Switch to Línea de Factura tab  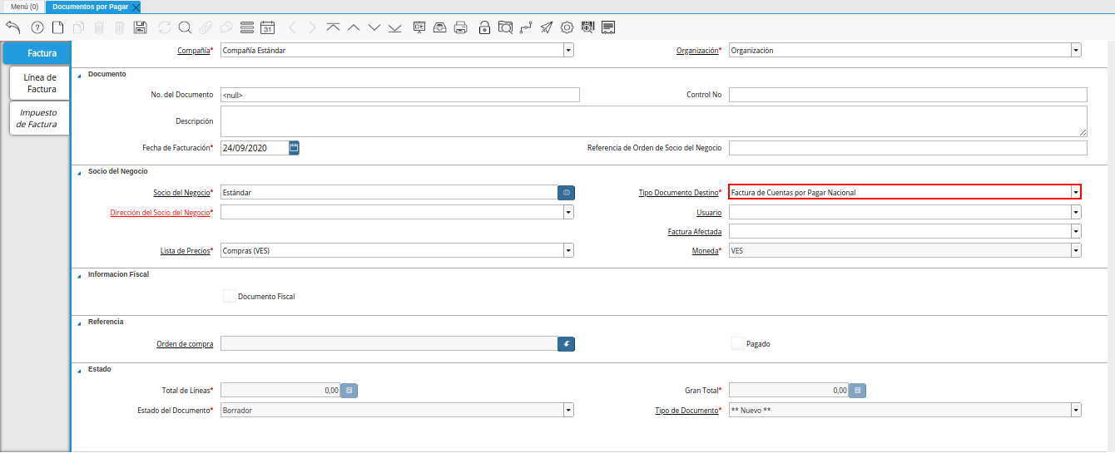pos(40,83)
